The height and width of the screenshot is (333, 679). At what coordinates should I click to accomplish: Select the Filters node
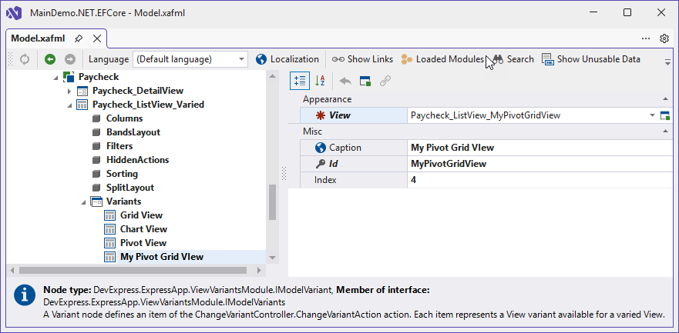pyautogui.click(x=119, y=146)
